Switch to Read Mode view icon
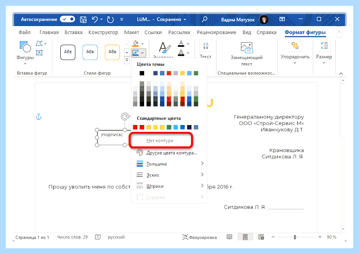 point(229,237)
